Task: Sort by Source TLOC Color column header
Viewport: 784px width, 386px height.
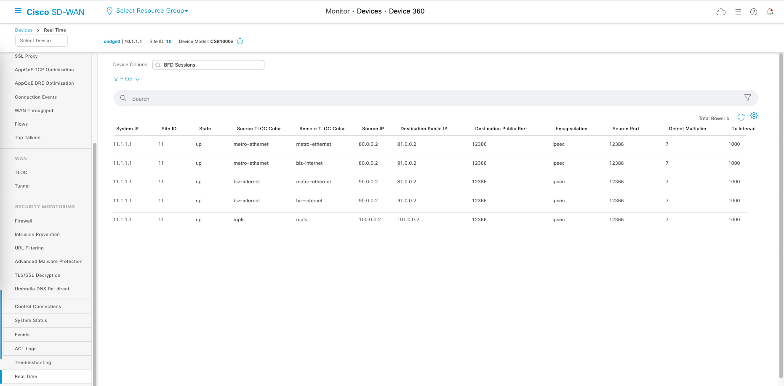Action: (x=259, y=129)
